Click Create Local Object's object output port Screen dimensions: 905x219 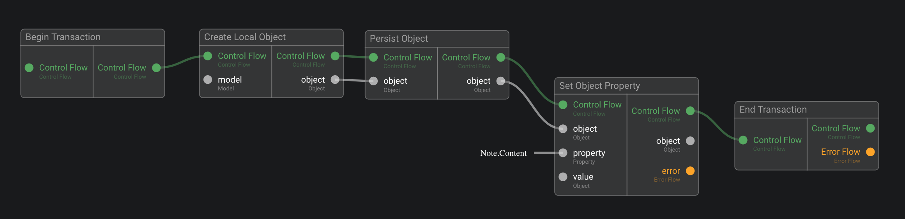pyautogui.click(x=335, y=80)
